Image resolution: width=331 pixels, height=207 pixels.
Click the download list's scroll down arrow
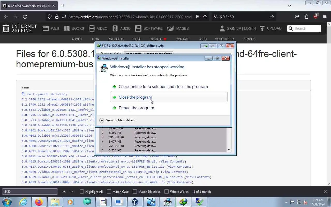(229, 150)
